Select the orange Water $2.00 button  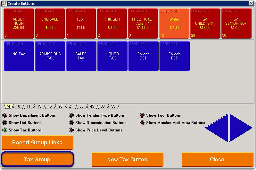pyautogui.click(x=174, y=23)
